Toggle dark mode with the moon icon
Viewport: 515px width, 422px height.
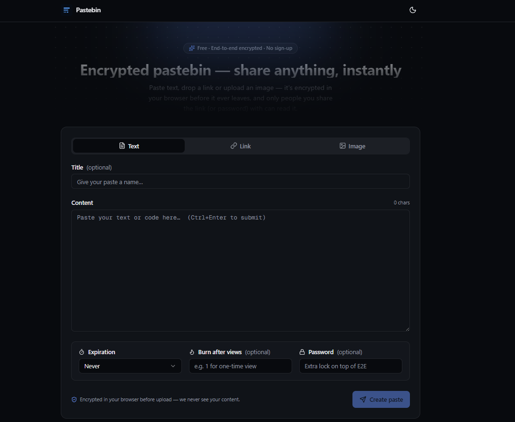[413, 10]
